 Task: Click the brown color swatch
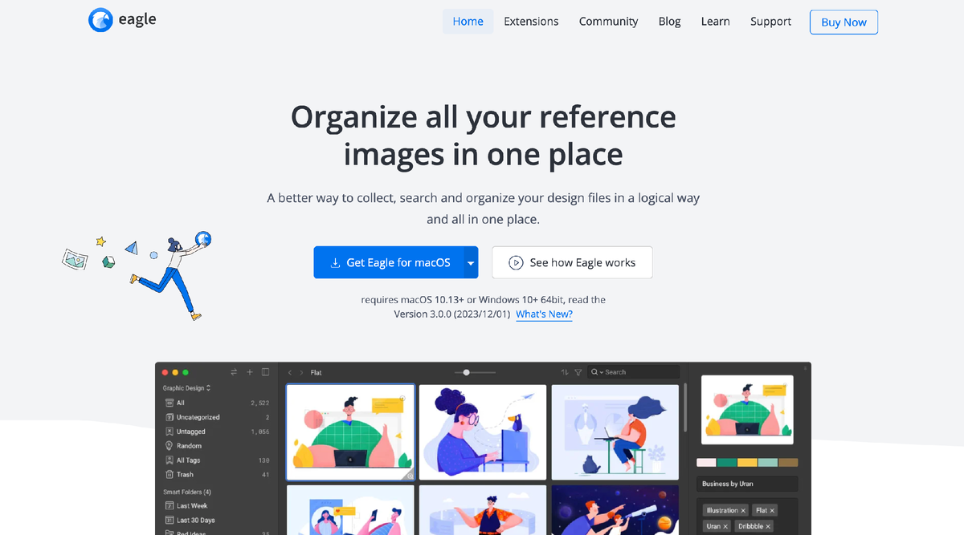(x=788, y=463)
